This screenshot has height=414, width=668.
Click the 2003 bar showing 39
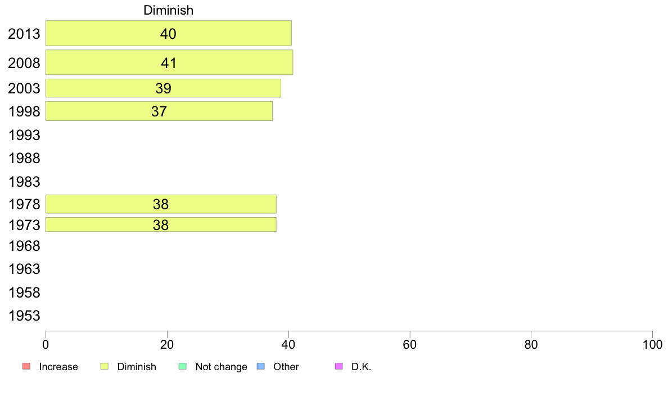[163, 88]
